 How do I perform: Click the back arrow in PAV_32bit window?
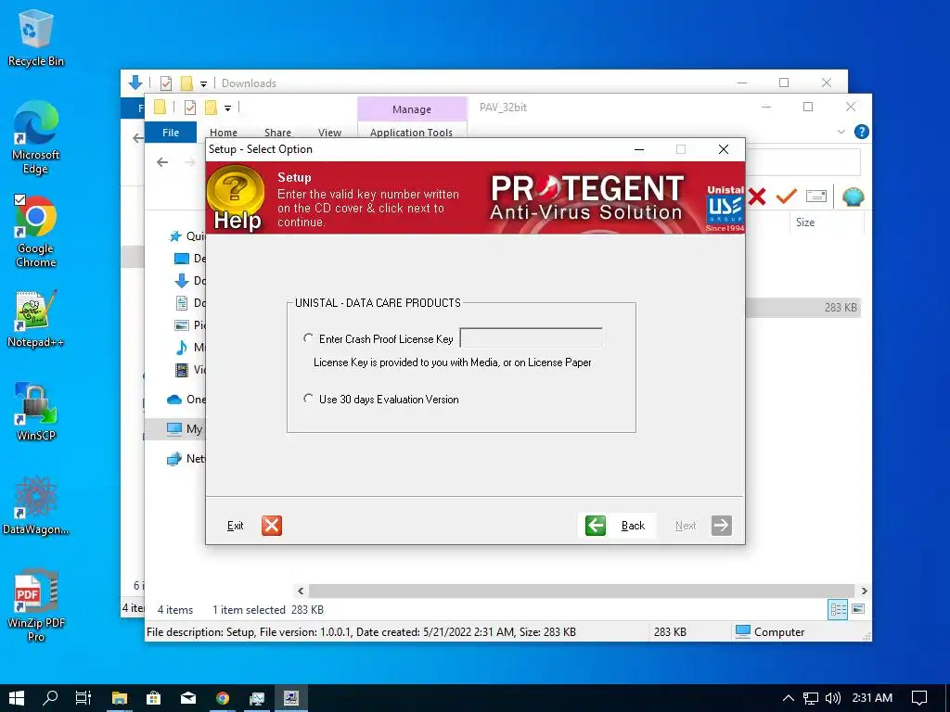click(161, 161)
